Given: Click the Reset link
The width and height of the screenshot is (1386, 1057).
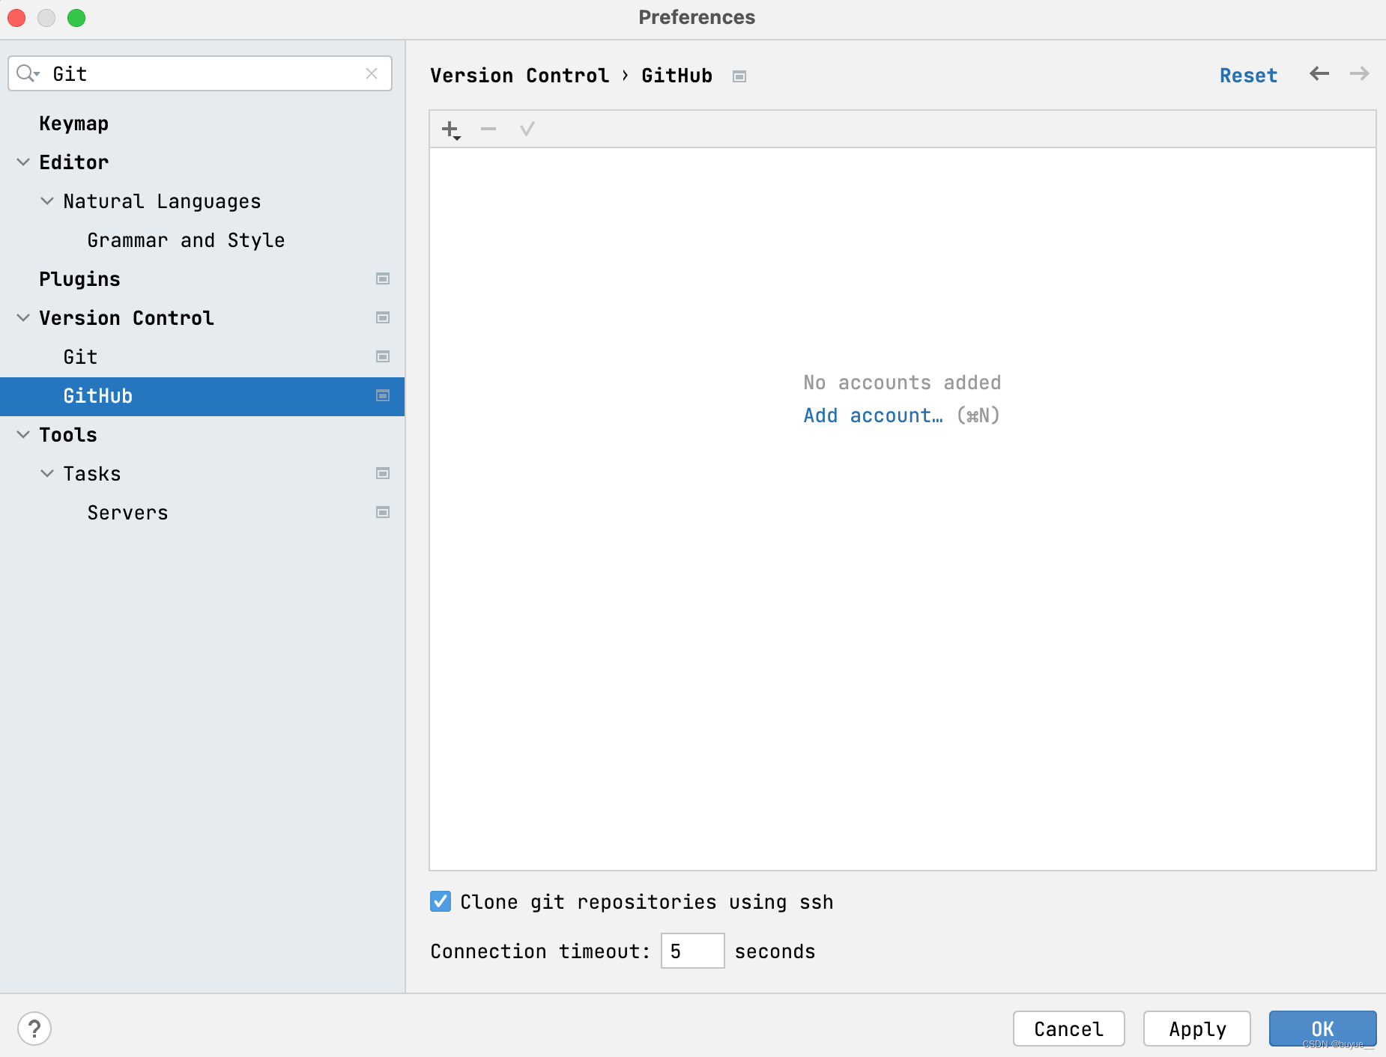Looking at the screenshot, I should click(x=1248, y=76).
